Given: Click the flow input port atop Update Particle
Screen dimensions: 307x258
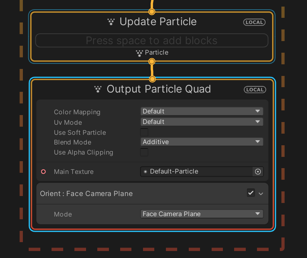Looking at the screenshot, I should [152, 12].
